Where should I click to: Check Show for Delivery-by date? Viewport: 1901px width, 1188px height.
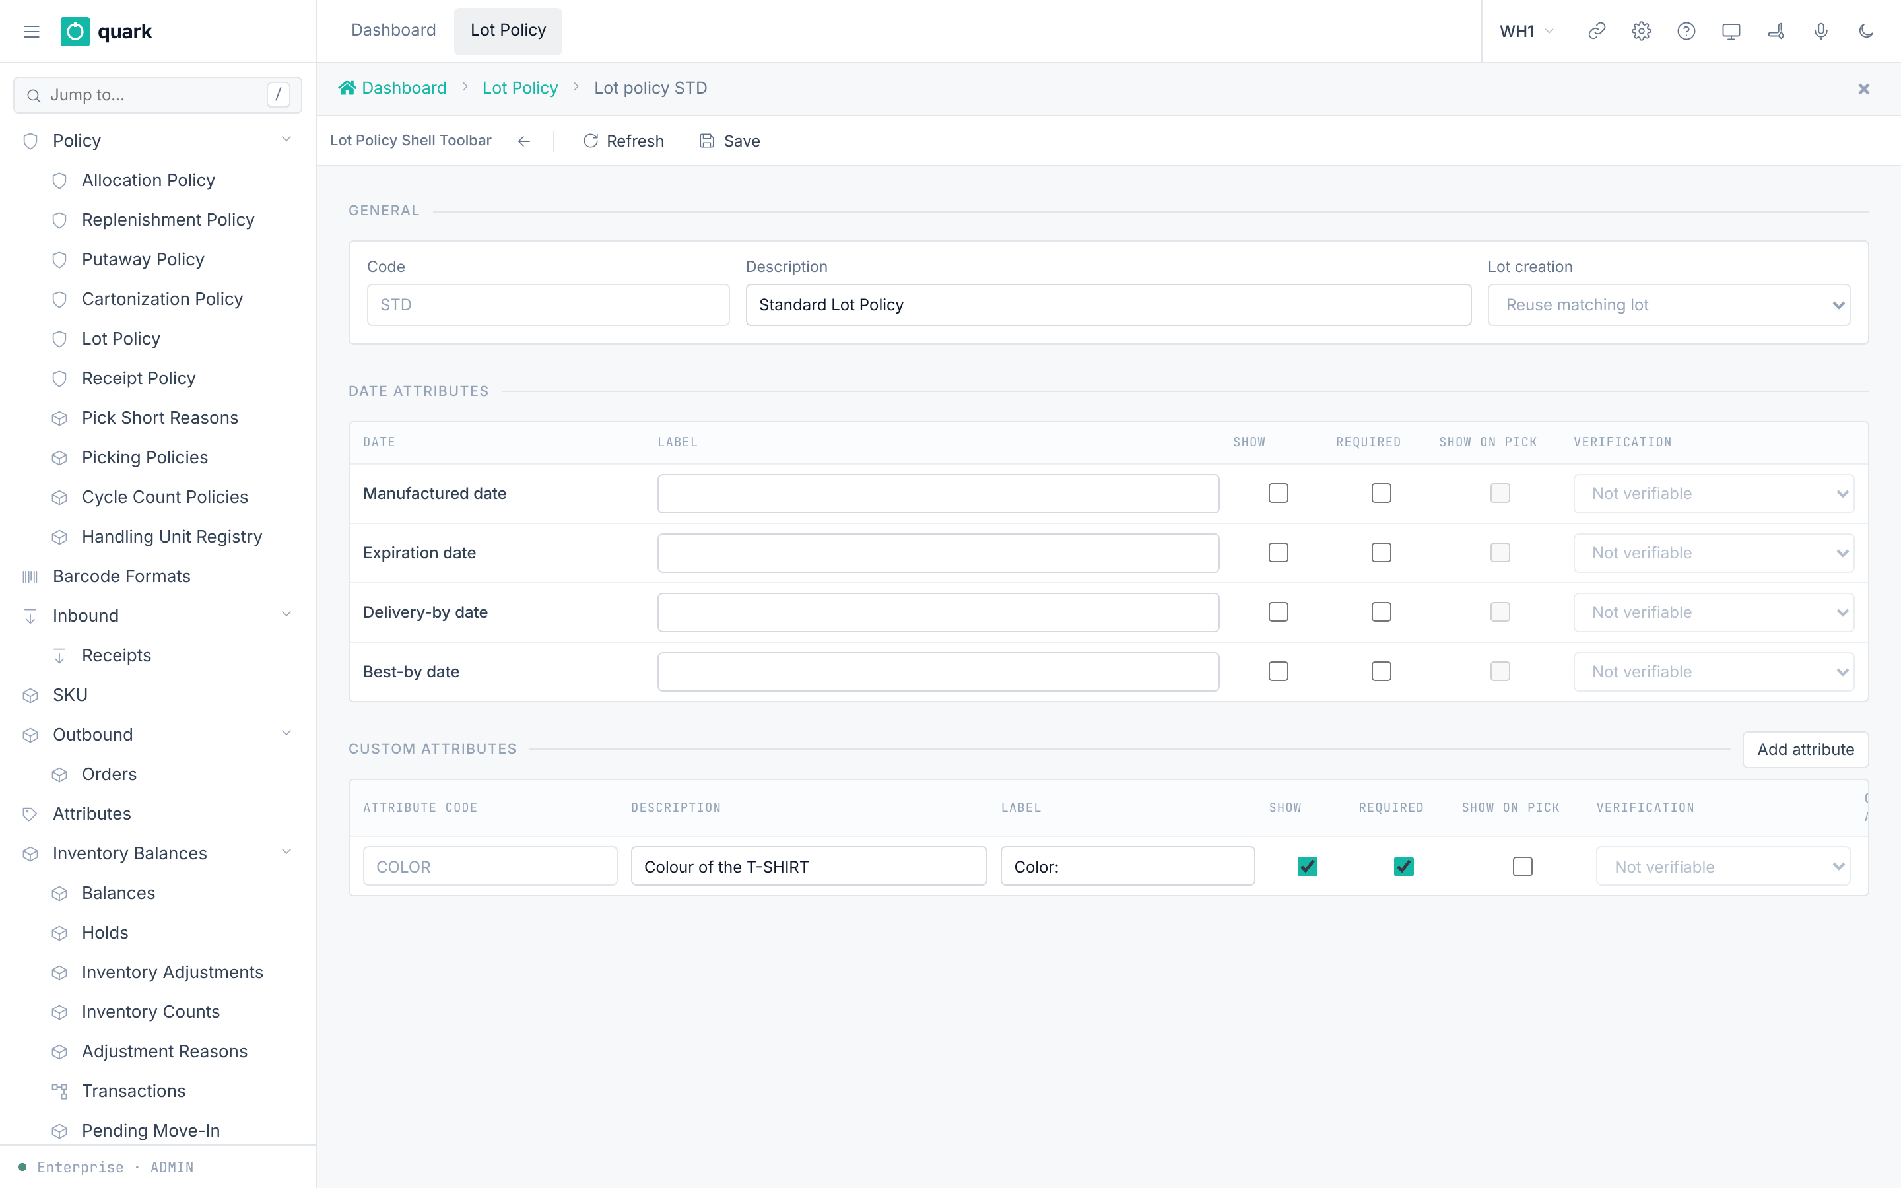(x=1278, y=612)
